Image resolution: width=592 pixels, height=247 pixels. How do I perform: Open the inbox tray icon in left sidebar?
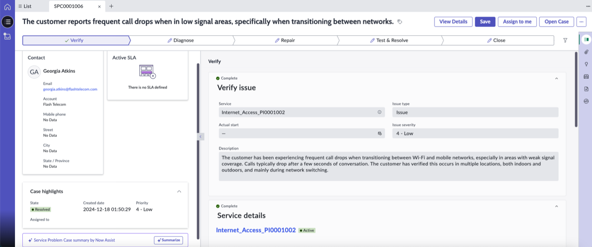click(x=7, y=36)
